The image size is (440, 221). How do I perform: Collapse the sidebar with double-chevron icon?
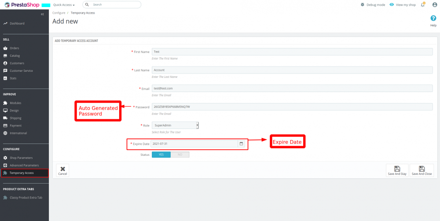click(x=42, y=15)
